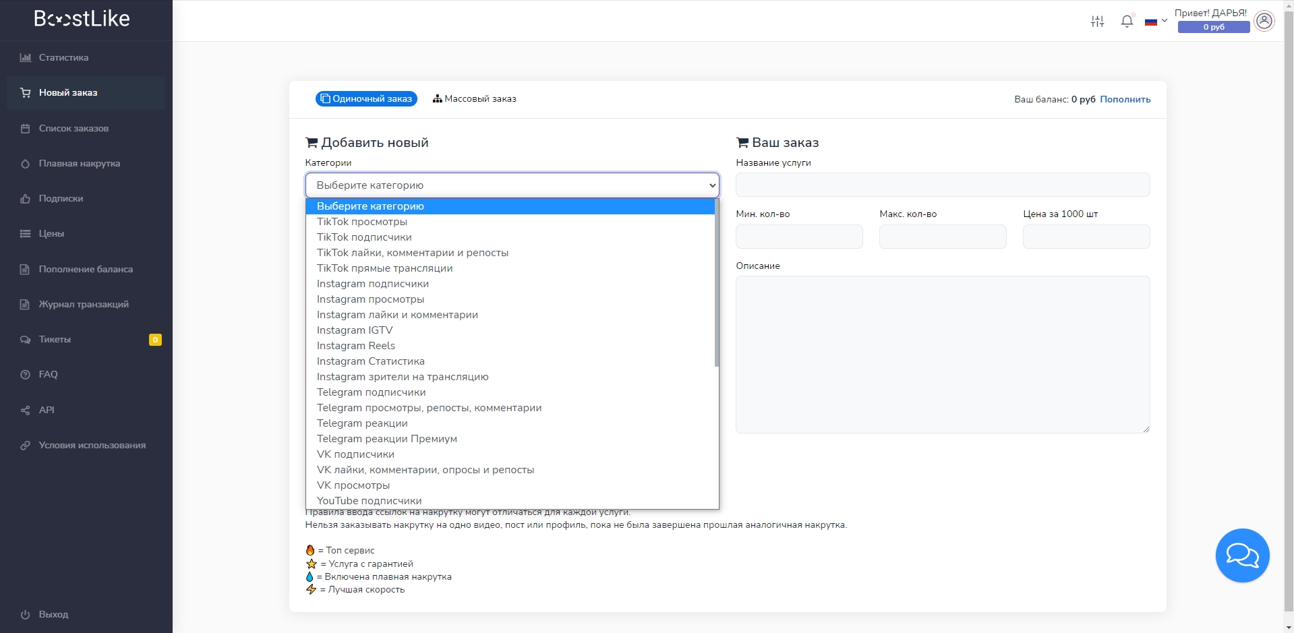1294x633 pixels.
Task: Click the Плавная накрутка droplet icon
Action: pos(26,163)
